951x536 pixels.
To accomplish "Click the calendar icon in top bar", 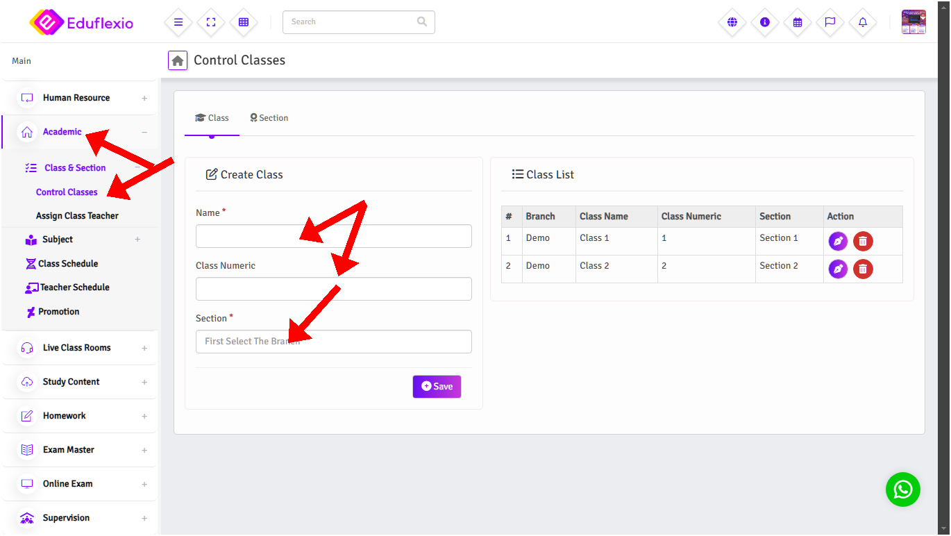I will pyautogui.click(x=798, y=22).
